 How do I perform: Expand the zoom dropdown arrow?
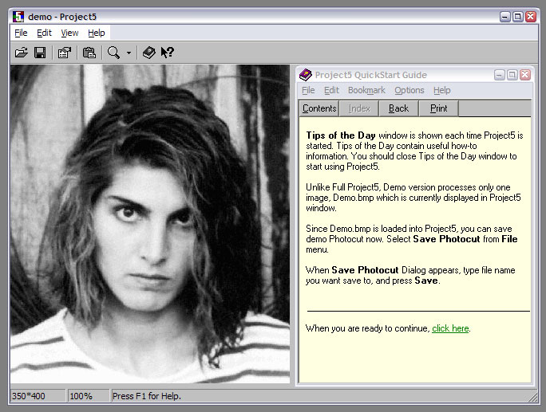pos(129,53)
